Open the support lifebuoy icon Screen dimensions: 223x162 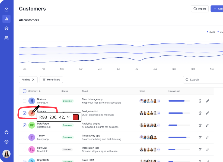click(x=7, y=132)
